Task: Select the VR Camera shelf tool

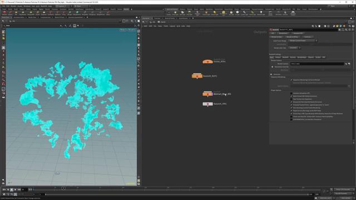Action: pos(278,13)
